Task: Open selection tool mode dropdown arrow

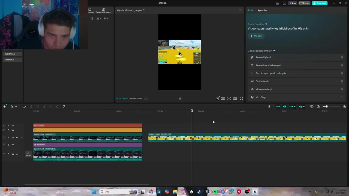Action: pos(16,107)
